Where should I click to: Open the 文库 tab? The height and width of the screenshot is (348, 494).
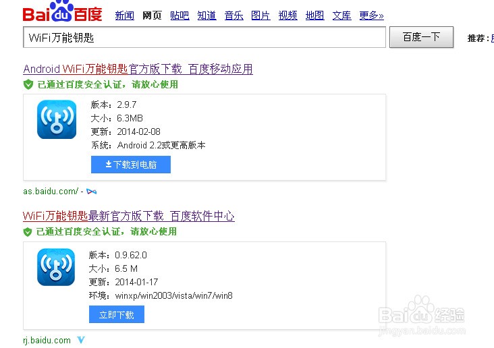[x=342, y=16]
